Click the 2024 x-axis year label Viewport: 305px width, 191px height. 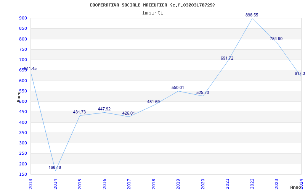click(x=301, y=184)
